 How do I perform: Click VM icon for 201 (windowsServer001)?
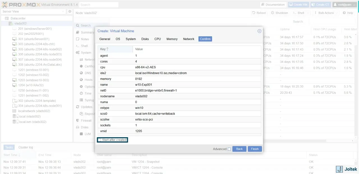tap(15, 29)
